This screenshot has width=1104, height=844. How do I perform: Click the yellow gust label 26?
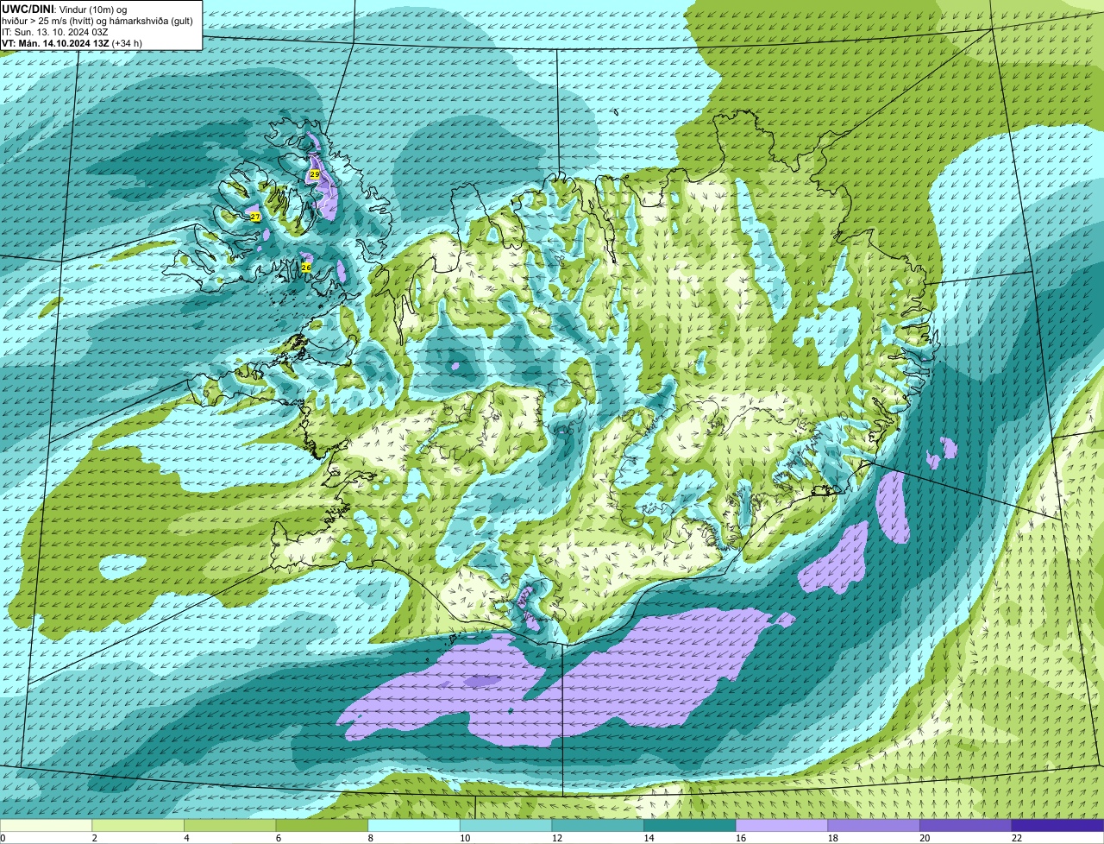click(x=306, y=268)
